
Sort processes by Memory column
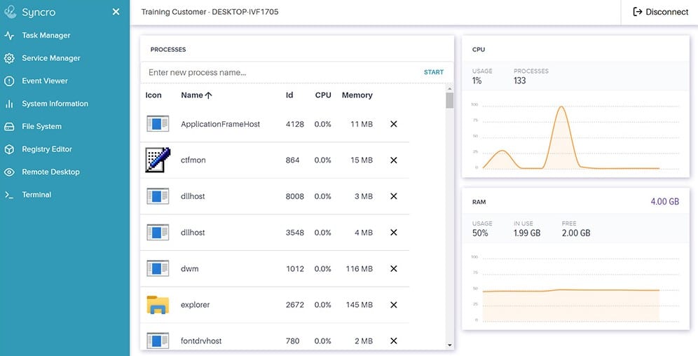pyautogui.click(x=357, y=95)
